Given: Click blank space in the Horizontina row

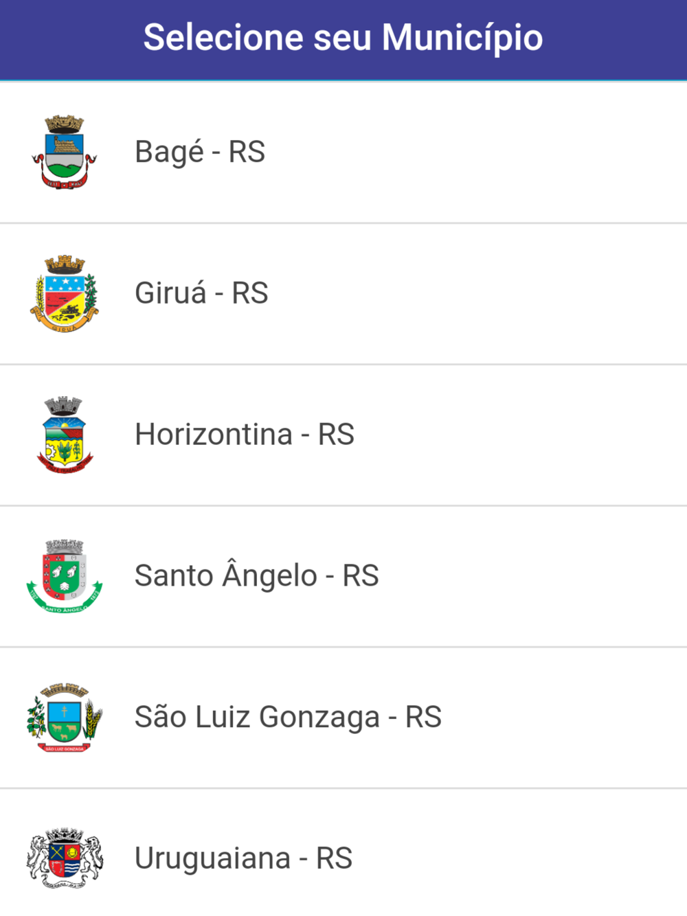Looking at the screenshot, I should tap(522, 435).
